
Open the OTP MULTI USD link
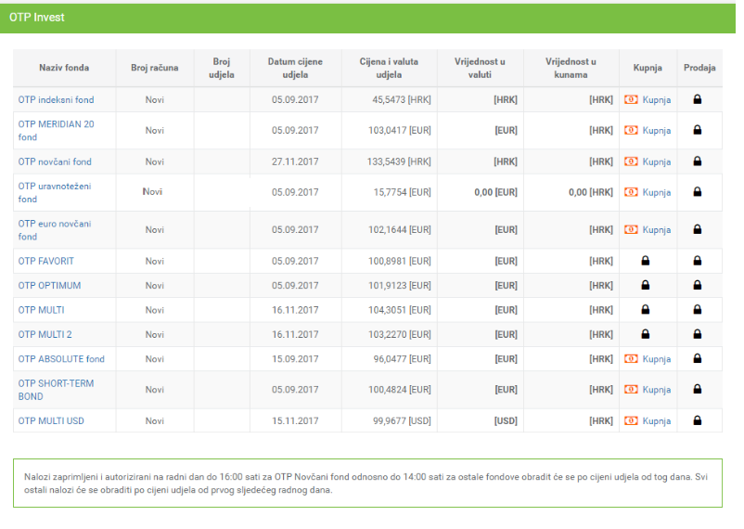coord(51,421)
